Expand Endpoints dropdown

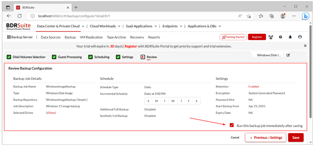(172, 26)
